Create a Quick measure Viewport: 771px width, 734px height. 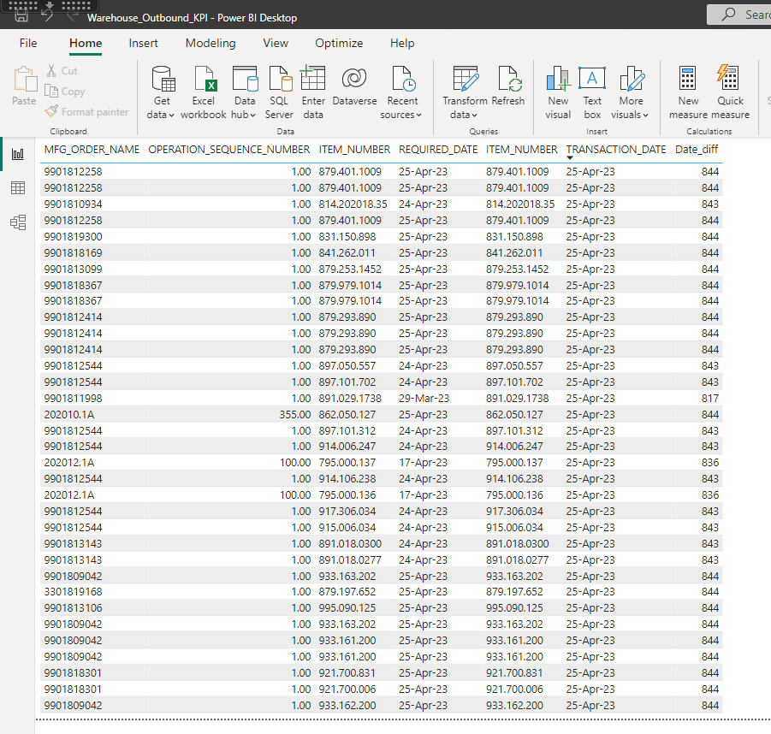[730, 92]
